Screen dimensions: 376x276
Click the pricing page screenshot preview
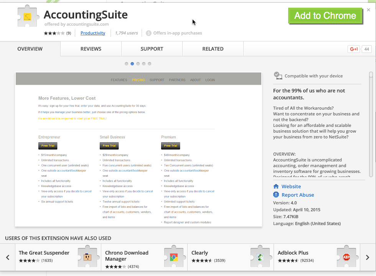[139, 149]
